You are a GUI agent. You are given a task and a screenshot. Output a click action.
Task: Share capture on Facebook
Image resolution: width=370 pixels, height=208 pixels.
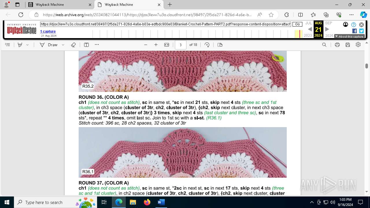(x=354, y=31)
